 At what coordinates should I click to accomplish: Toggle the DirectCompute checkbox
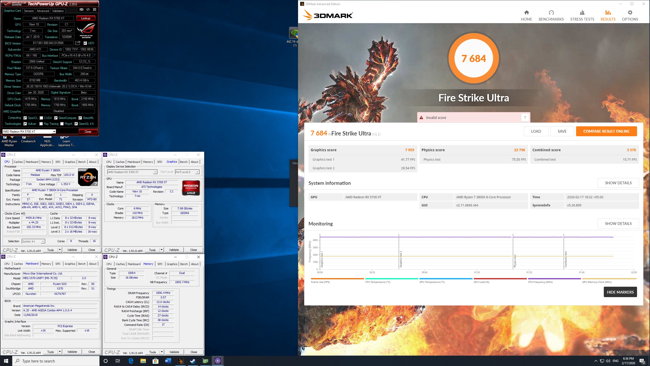click(56, 118)
